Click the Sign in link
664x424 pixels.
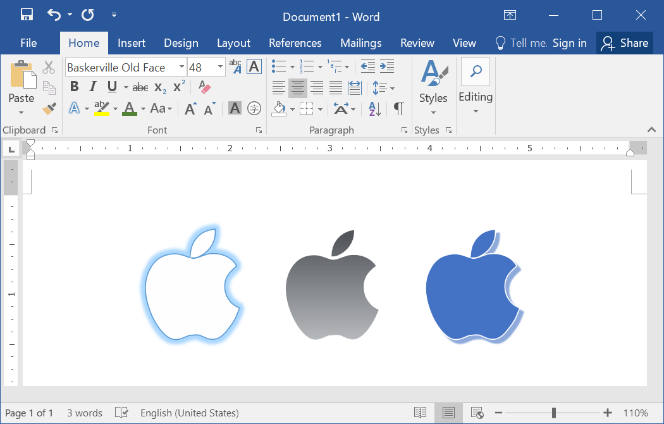click(x=570, y=43)
